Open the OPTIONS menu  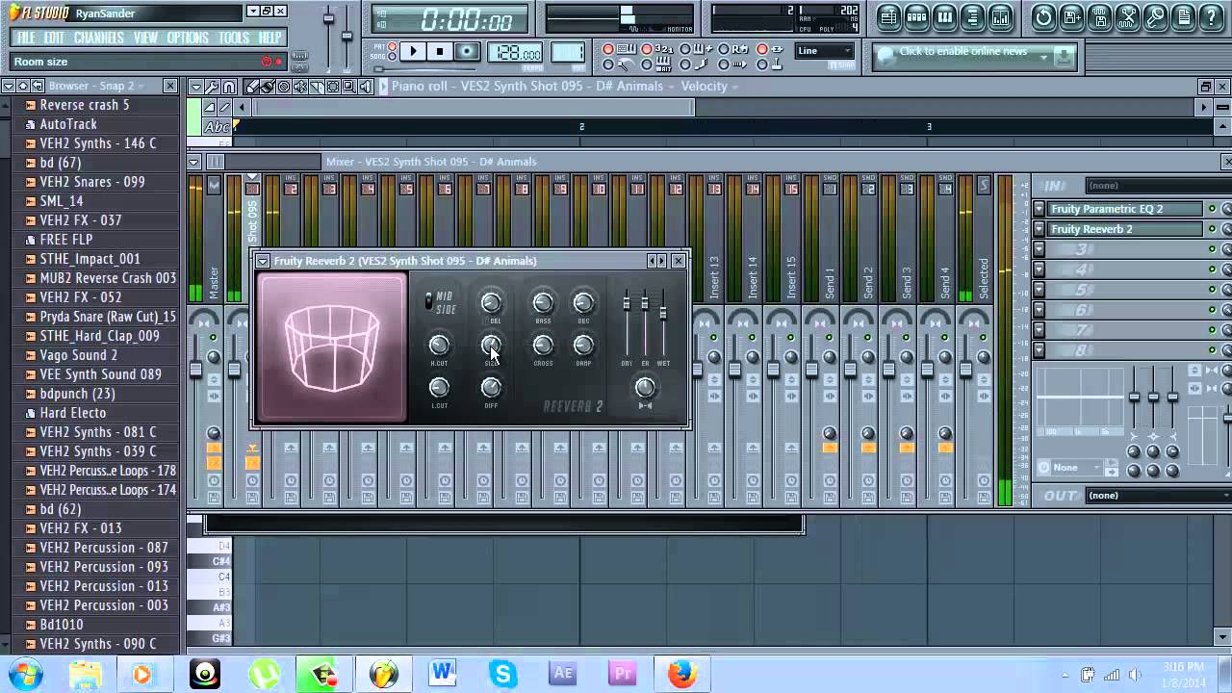[x=188, y=38]
